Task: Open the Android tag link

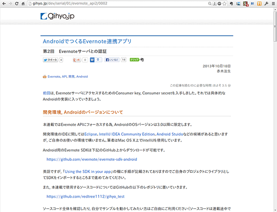Action: 82,77
